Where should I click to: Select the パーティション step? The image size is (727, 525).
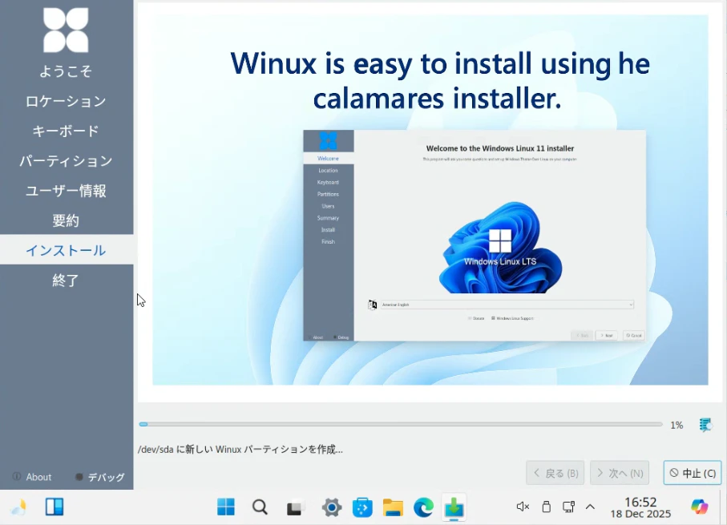[66, 161]
